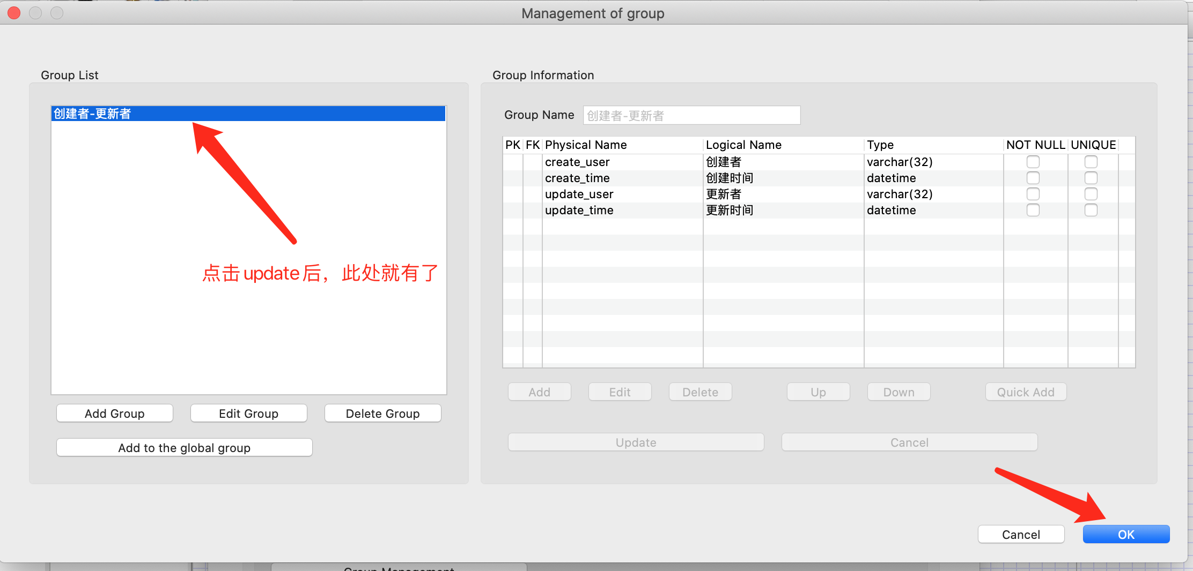Viewport: 1193px width, 571px height.
Task: Enable NOT NULL for update_time column
Action: click(1033, 210)
